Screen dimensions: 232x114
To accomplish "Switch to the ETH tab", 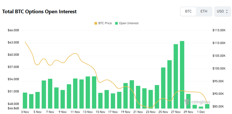I will click(x=204, y=11).
